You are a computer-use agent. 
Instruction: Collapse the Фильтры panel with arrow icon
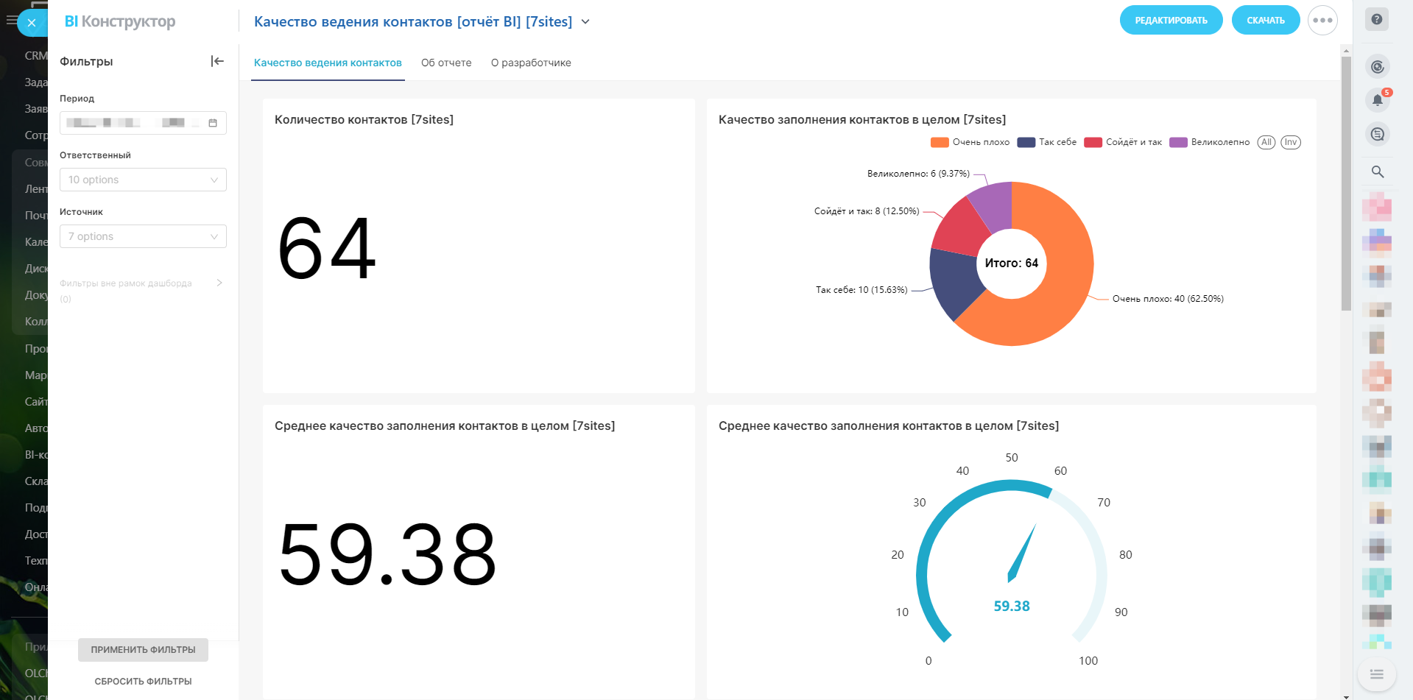point(217,61)
